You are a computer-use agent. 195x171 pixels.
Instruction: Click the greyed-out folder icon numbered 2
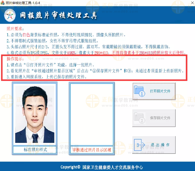pyautogui.click(x=140, y=118)
